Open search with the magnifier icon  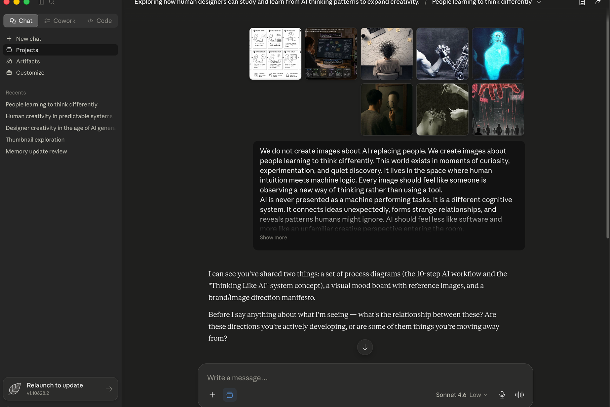52,2
